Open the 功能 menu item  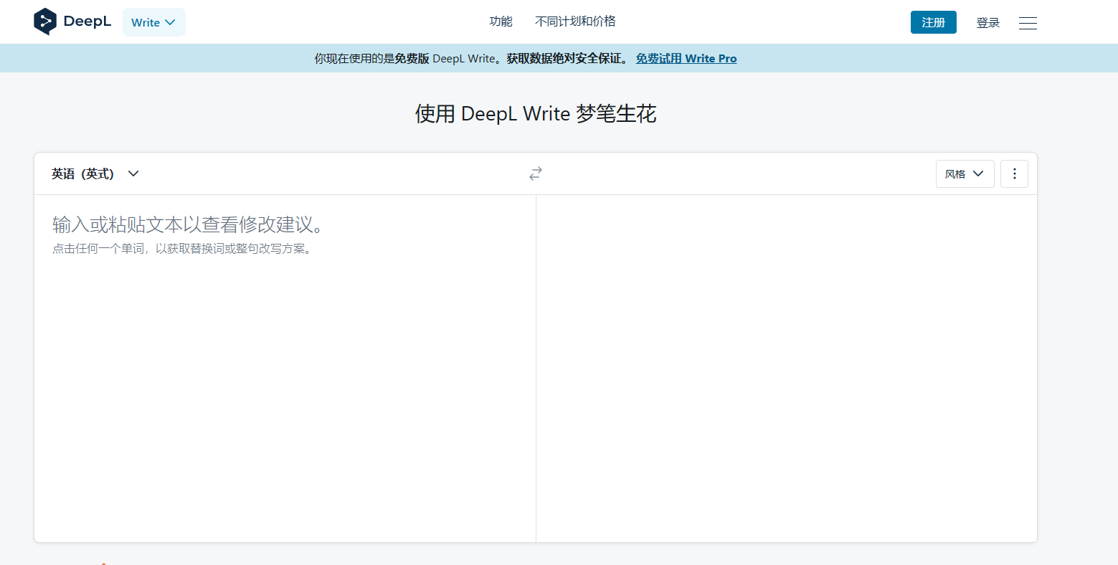click(501, 22)
